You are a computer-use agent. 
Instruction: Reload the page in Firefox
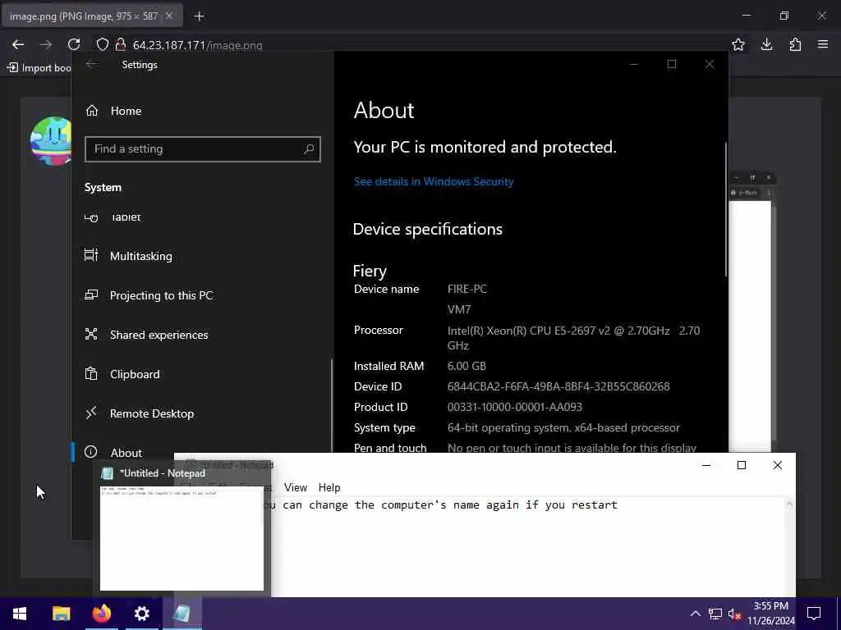(74, 45)
